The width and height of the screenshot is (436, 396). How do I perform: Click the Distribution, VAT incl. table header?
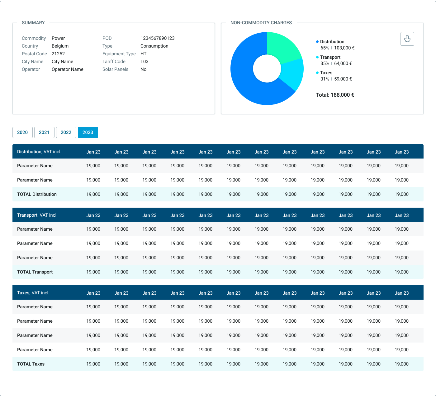pyautogui.click(x=39, y=152)
